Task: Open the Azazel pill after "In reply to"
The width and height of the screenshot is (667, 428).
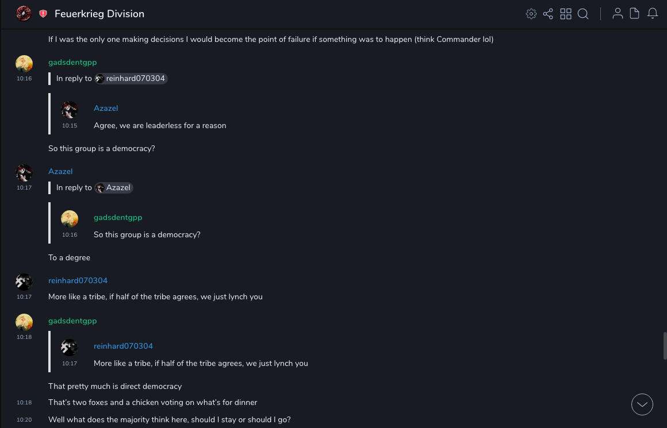Action: click(114, 188)
